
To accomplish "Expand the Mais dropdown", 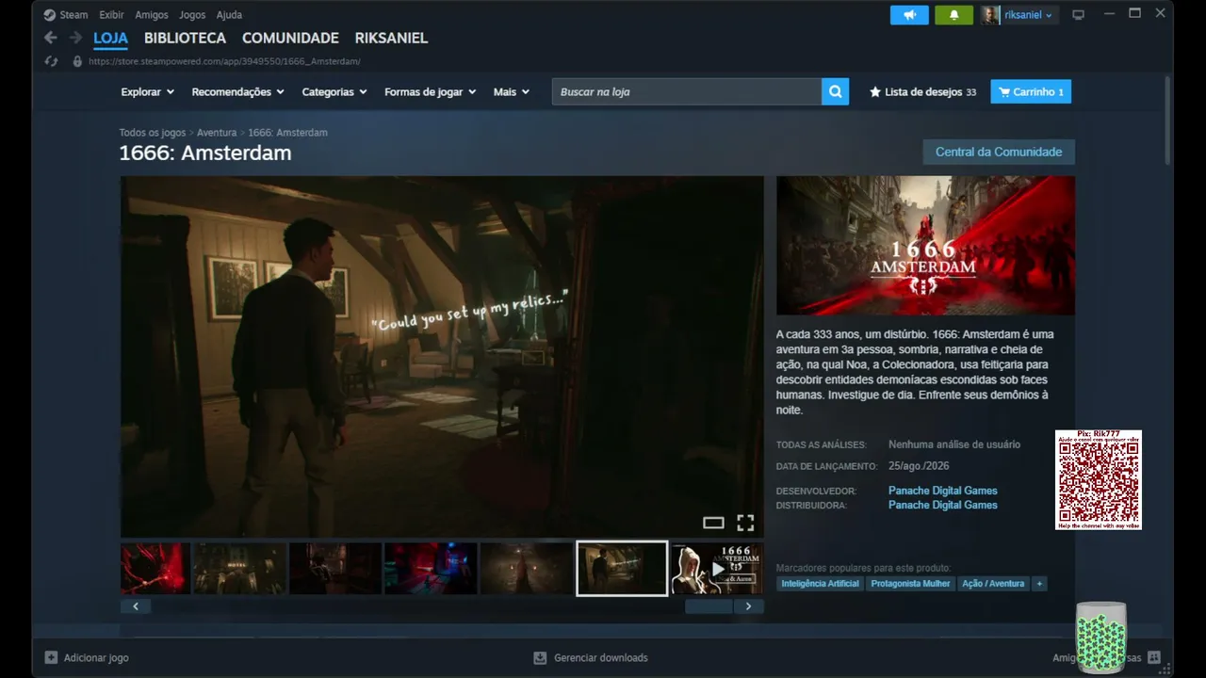I will point(512,92).
